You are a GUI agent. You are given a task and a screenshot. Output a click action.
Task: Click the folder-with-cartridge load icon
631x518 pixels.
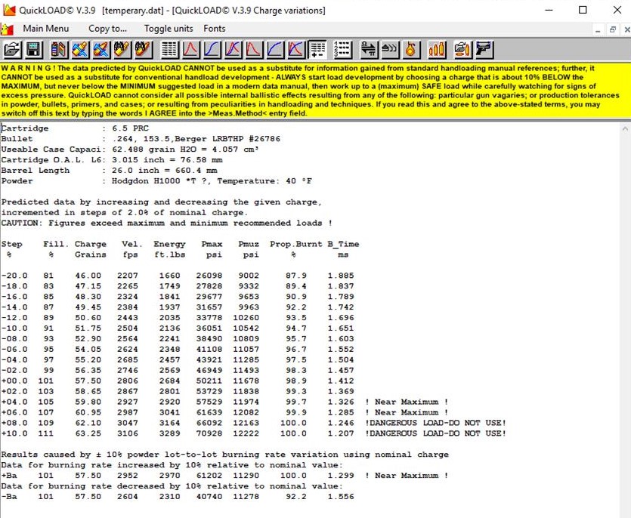click(462, 50)
